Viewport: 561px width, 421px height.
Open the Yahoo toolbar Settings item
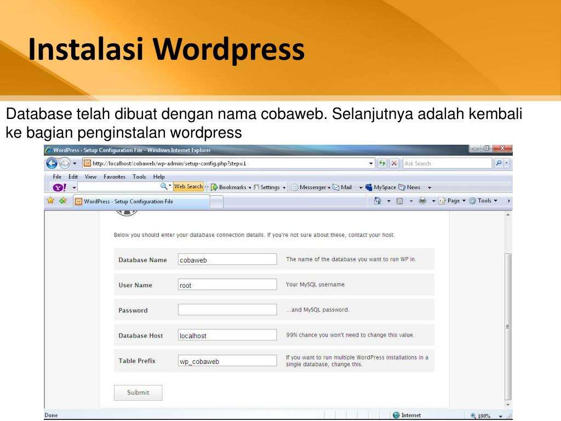tap(270, 187)
